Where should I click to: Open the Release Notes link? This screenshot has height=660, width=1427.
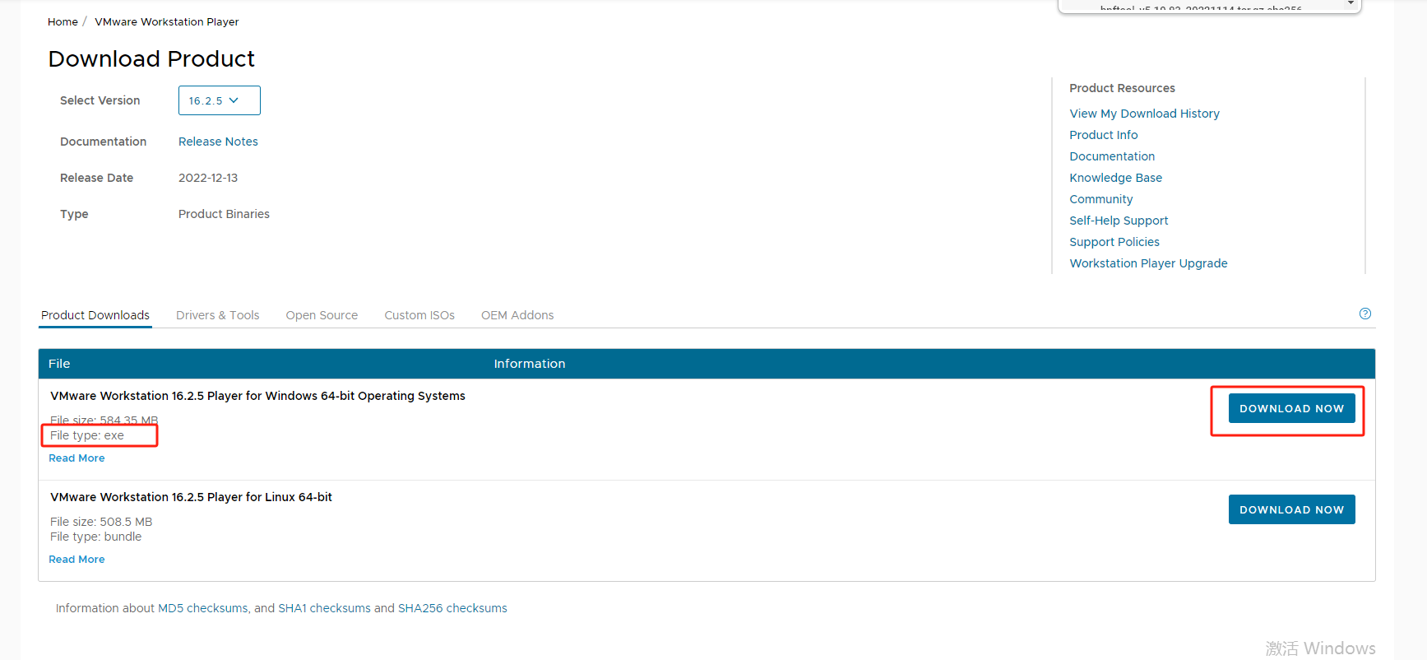[218, 142]
